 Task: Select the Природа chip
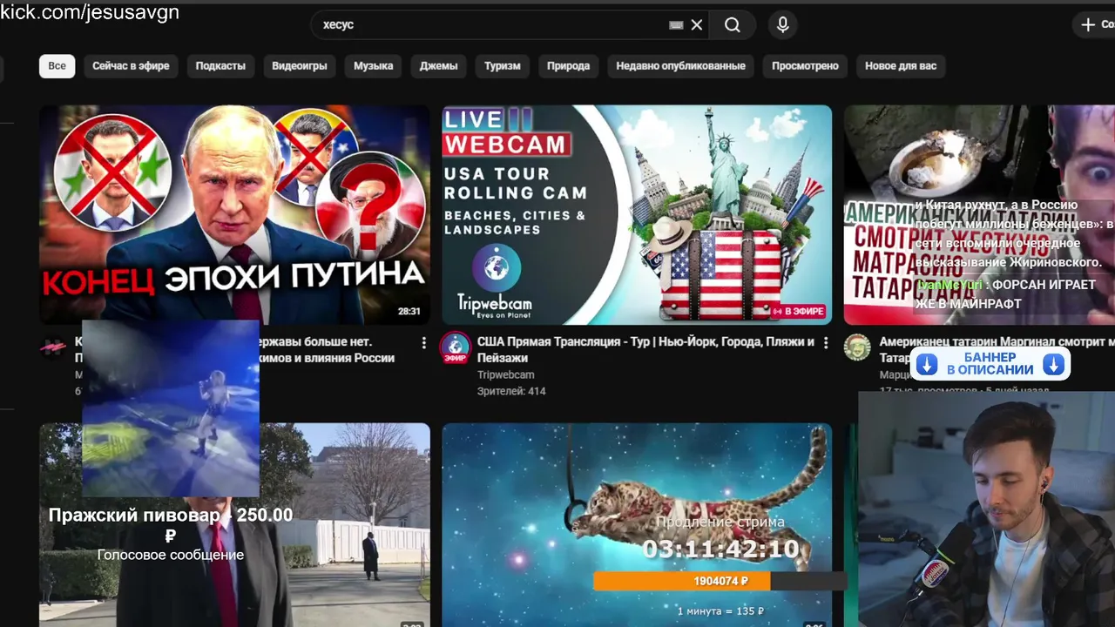(569, 66)
